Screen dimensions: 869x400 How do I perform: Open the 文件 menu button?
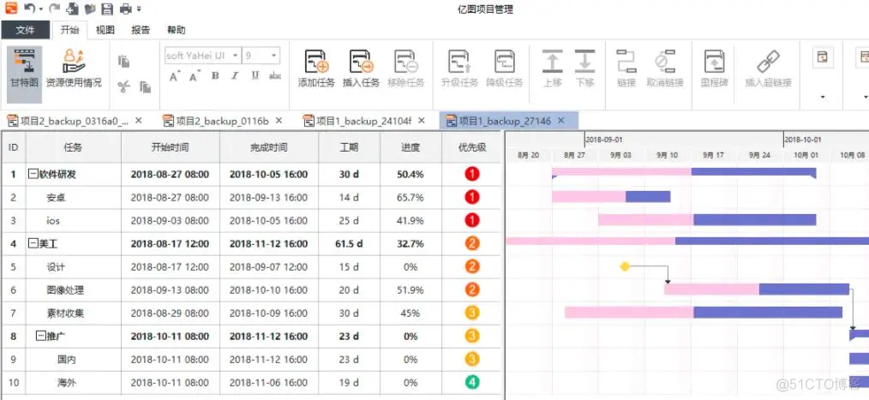(x=26, y=30)
